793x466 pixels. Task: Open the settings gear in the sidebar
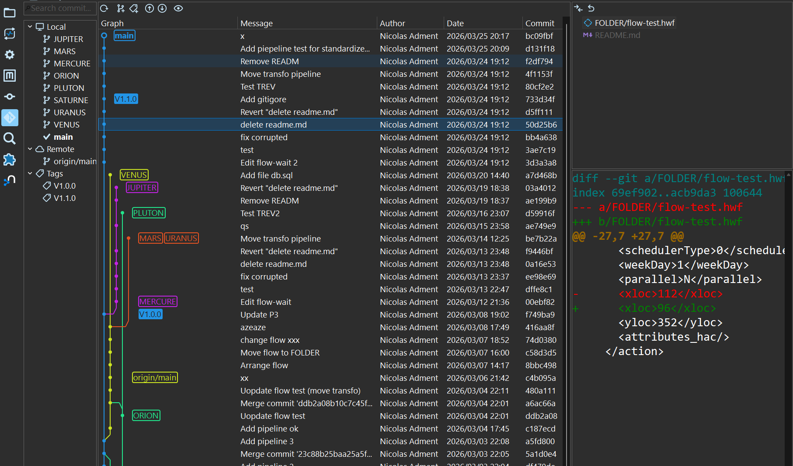[x=10, y=55]
